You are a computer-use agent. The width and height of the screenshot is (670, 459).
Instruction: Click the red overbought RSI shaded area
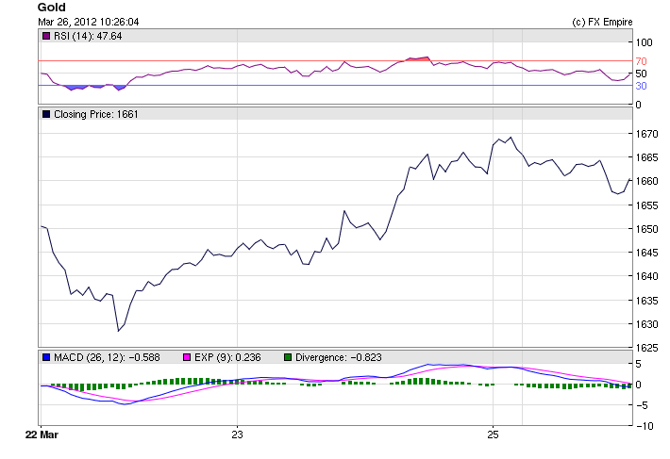click(x=419, y=59)
